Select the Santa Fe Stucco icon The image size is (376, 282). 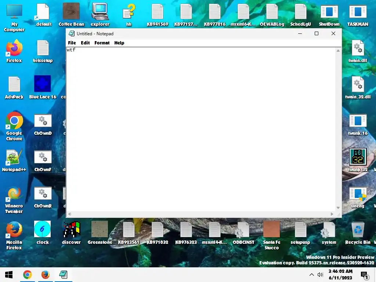(272, 235)
